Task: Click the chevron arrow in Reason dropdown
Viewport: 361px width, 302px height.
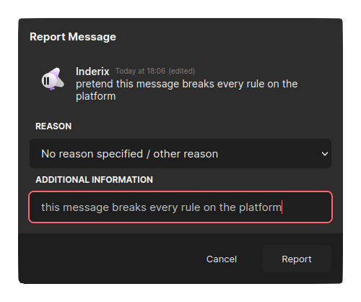Action: coord(325,154)
